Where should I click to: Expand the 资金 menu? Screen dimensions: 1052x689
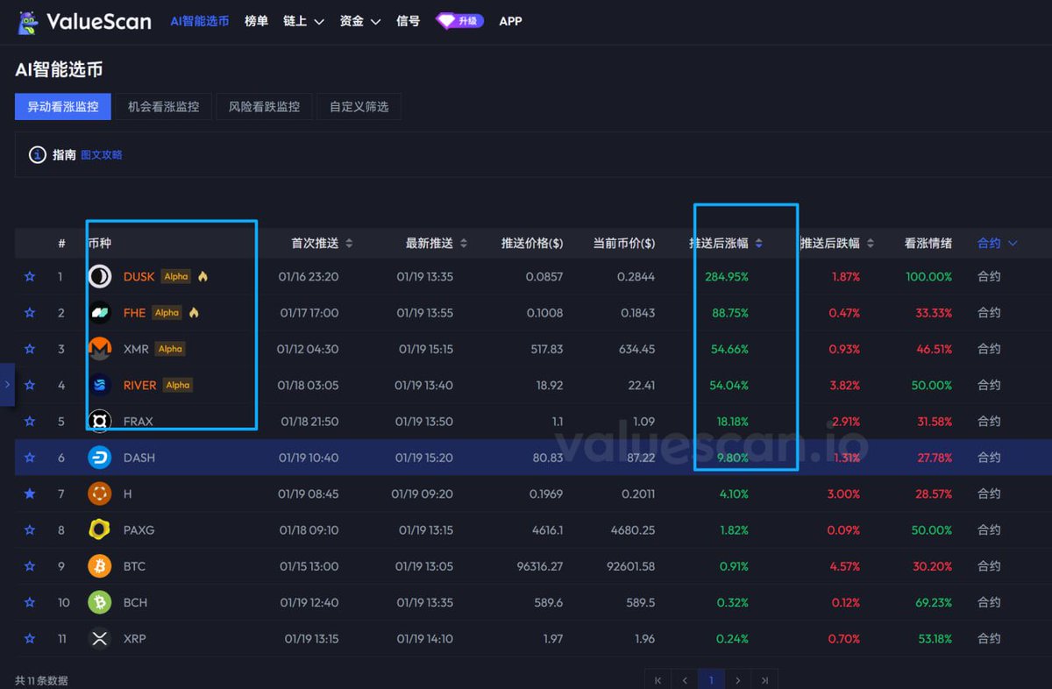click(x=359, y=21)
